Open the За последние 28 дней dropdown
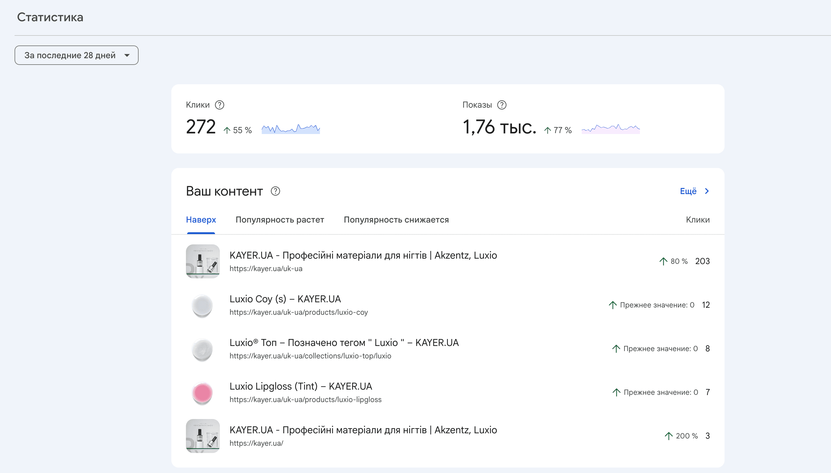831x473 pixels. point(76,55)
